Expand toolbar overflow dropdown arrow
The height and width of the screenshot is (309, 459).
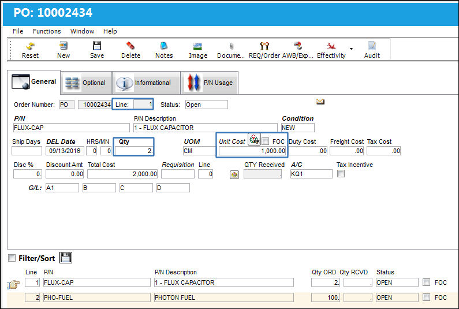point(351,49)
